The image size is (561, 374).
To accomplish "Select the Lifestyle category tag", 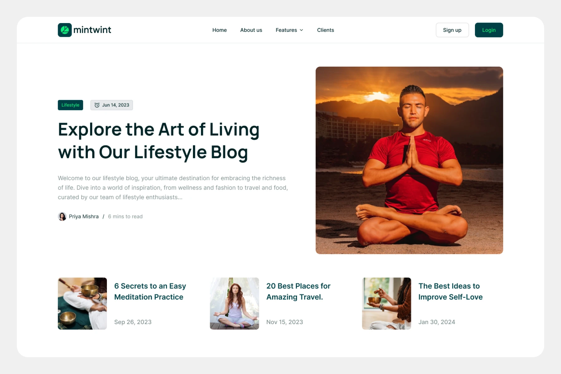I will (70, 105).
